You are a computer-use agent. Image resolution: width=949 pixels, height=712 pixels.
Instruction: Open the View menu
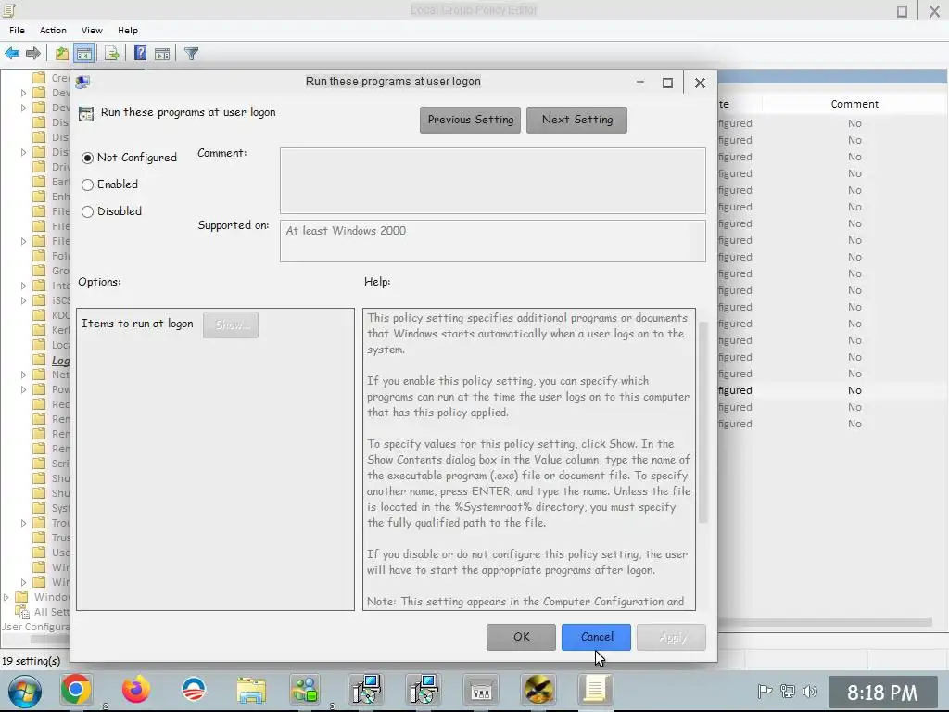(92, 31)
